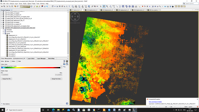This screenshot has width=199, height=112.
Task: Select the Basic editor radio button
Action: [x=5, y=61]
